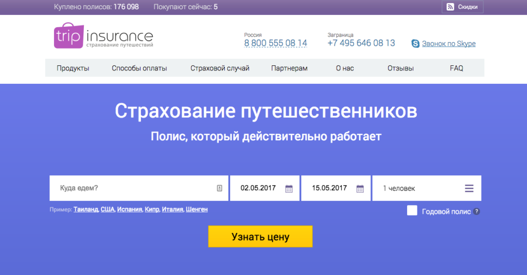Click the Звонок по Skype link
This screenshot has width=527, height=275.
tap(448, 44)
